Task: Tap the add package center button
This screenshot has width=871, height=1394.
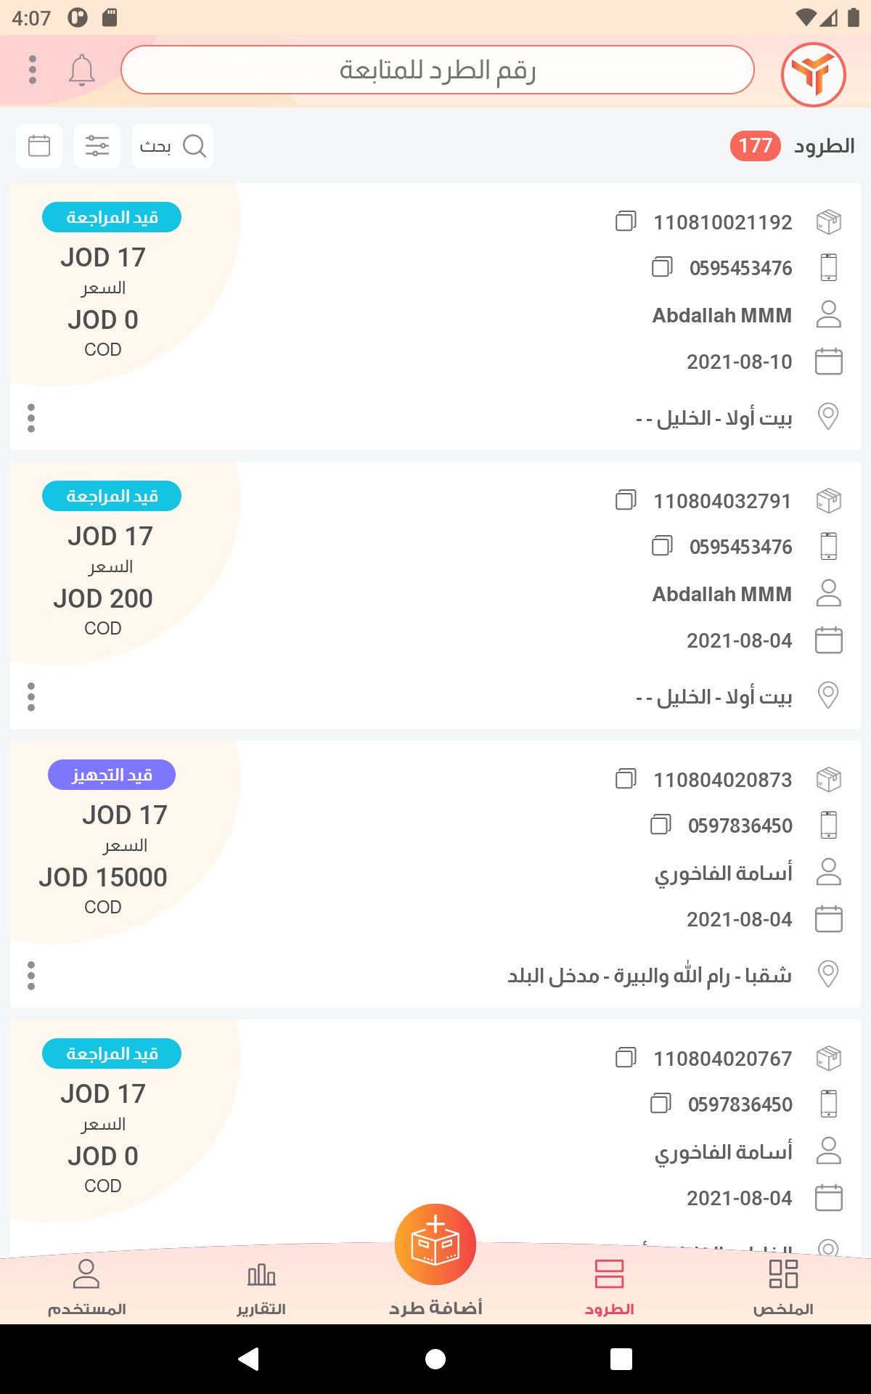Action: [x=435, y=1245]
